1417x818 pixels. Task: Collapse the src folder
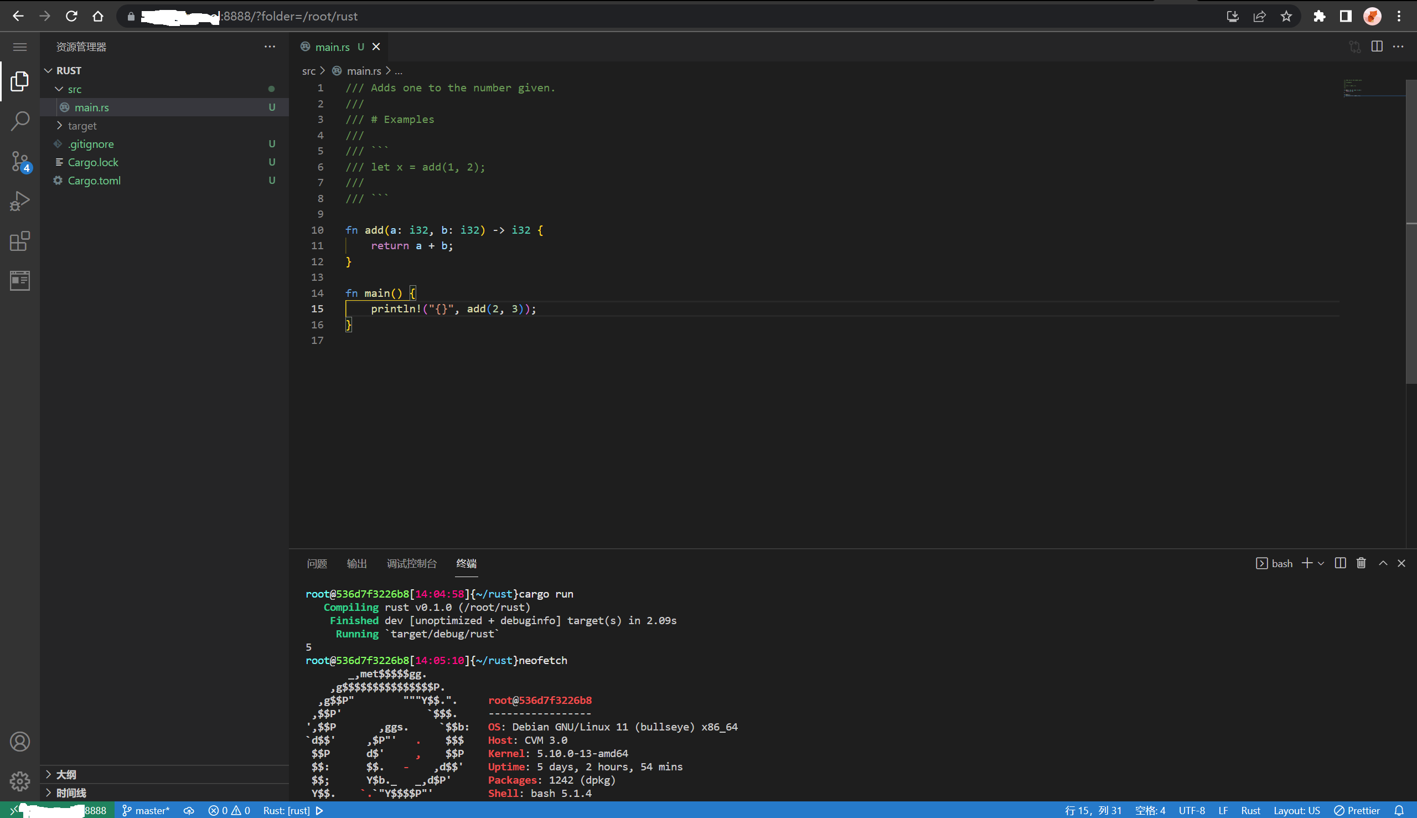74,89
